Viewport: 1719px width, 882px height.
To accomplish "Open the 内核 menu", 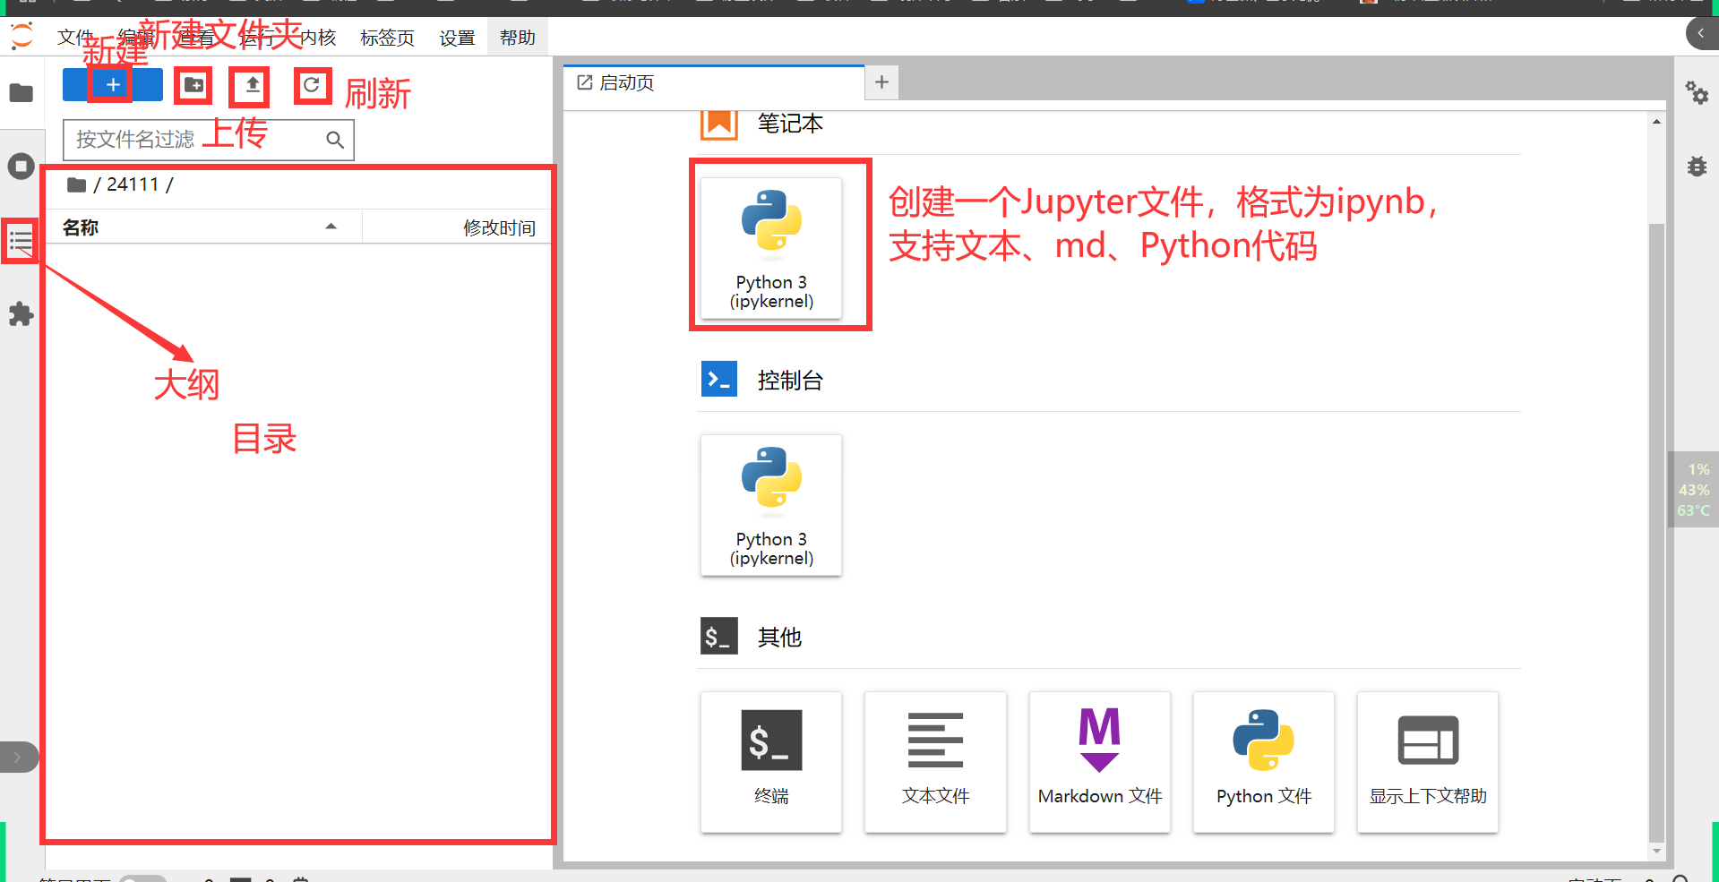I will click(x=318, y=38).
